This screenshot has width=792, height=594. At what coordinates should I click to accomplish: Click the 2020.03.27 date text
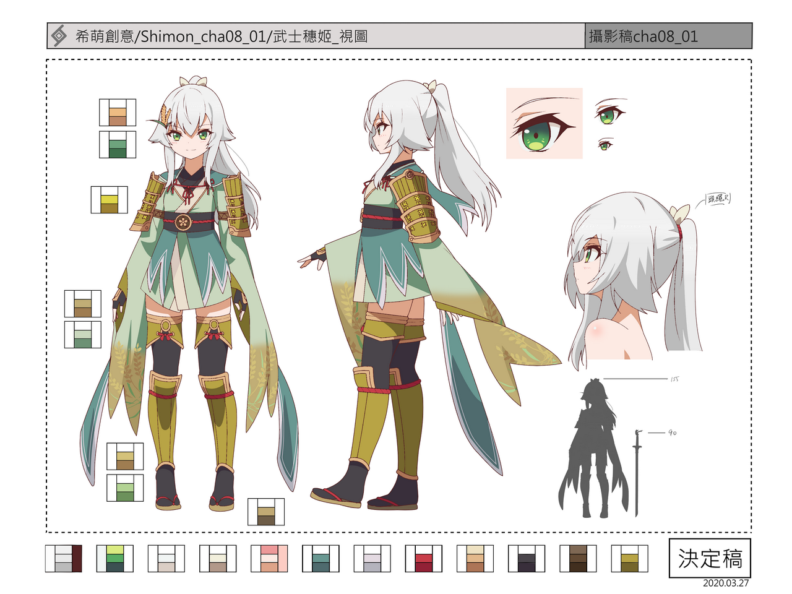726,583
